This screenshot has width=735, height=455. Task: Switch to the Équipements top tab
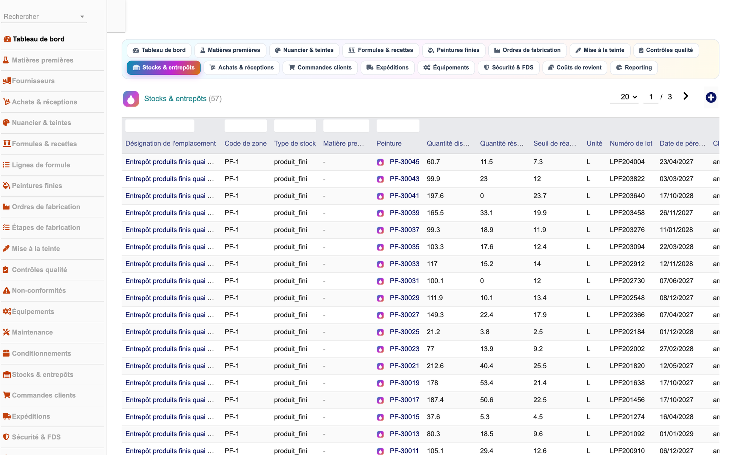click(446, 68)
